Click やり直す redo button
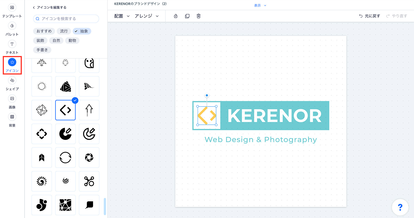 (397, 16)
